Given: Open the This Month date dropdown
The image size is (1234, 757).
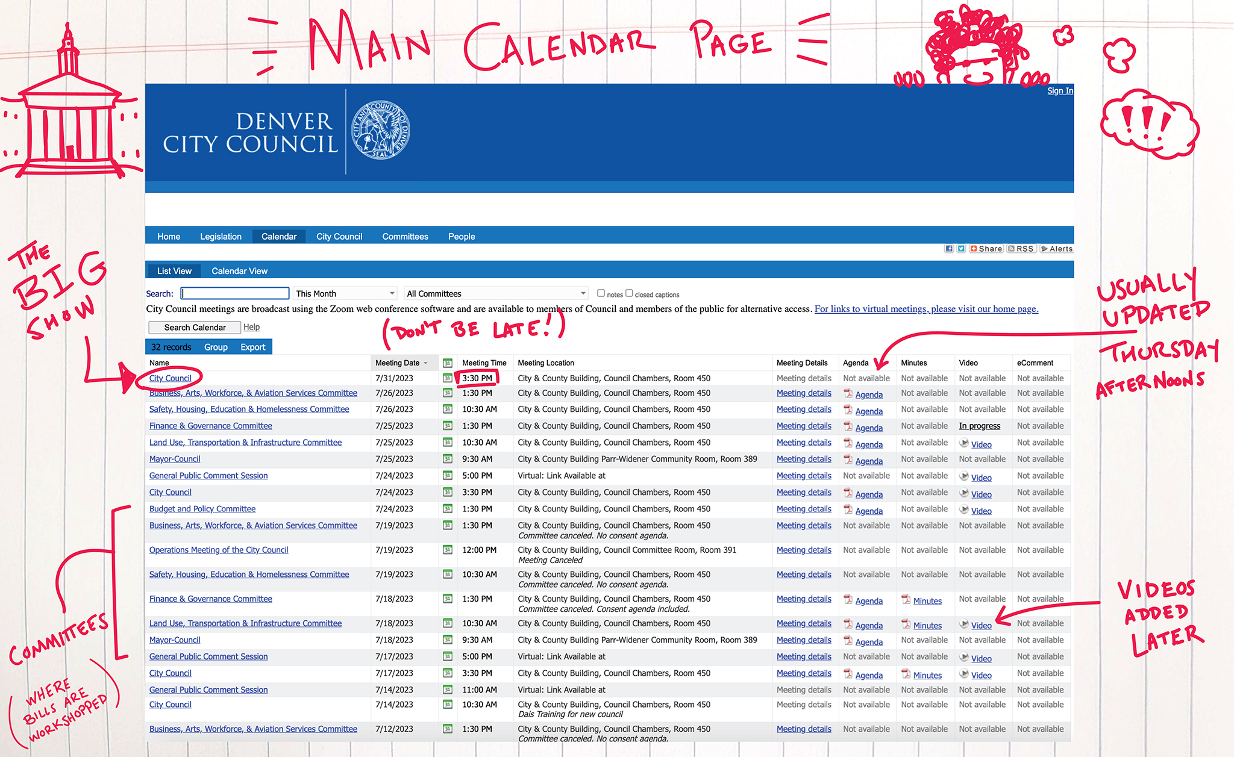Looking at the screenshot, I should [345, 294].
